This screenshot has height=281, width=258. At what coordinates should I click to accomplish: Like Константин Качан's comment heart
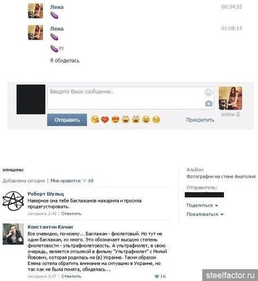[x=157, y=276]
